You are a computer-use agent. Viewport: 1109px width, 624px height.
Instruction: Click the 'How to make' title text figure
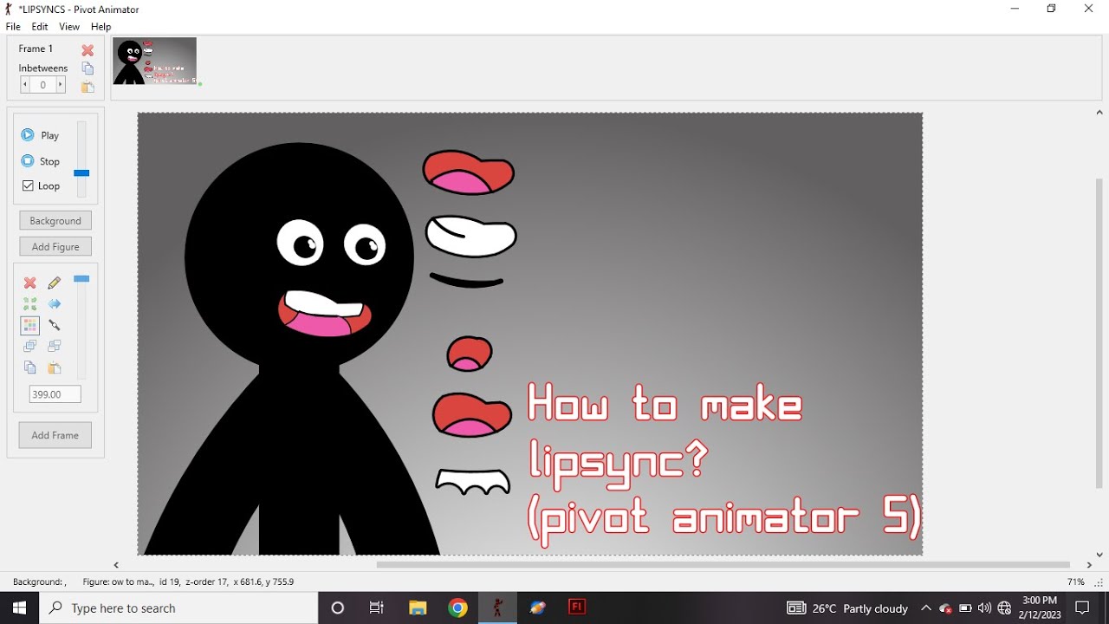coord(665,405)
